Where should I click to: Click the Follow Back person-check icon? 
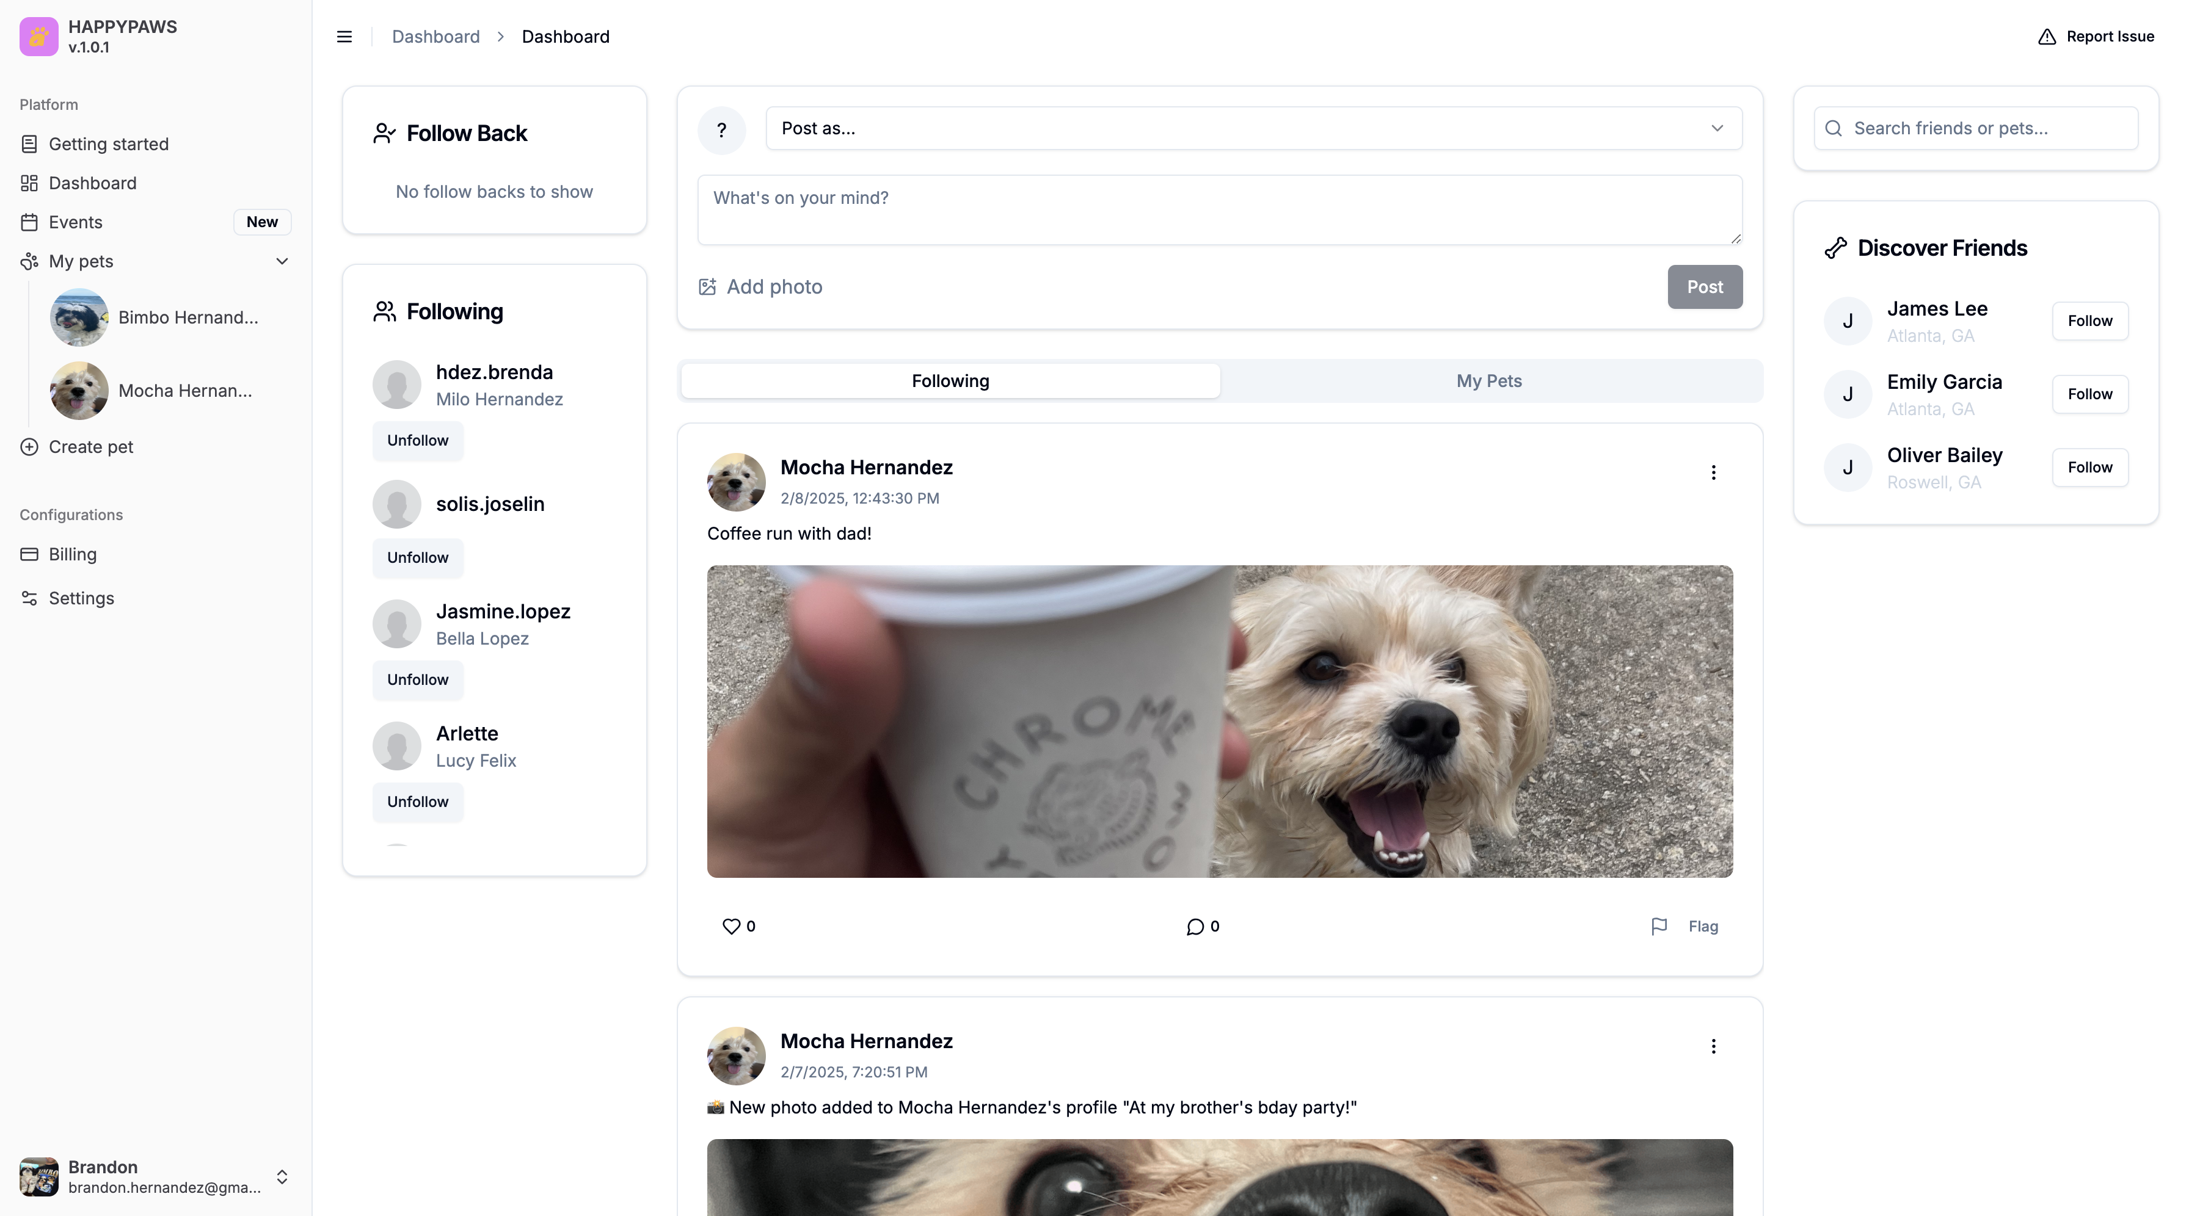(384, 133)
